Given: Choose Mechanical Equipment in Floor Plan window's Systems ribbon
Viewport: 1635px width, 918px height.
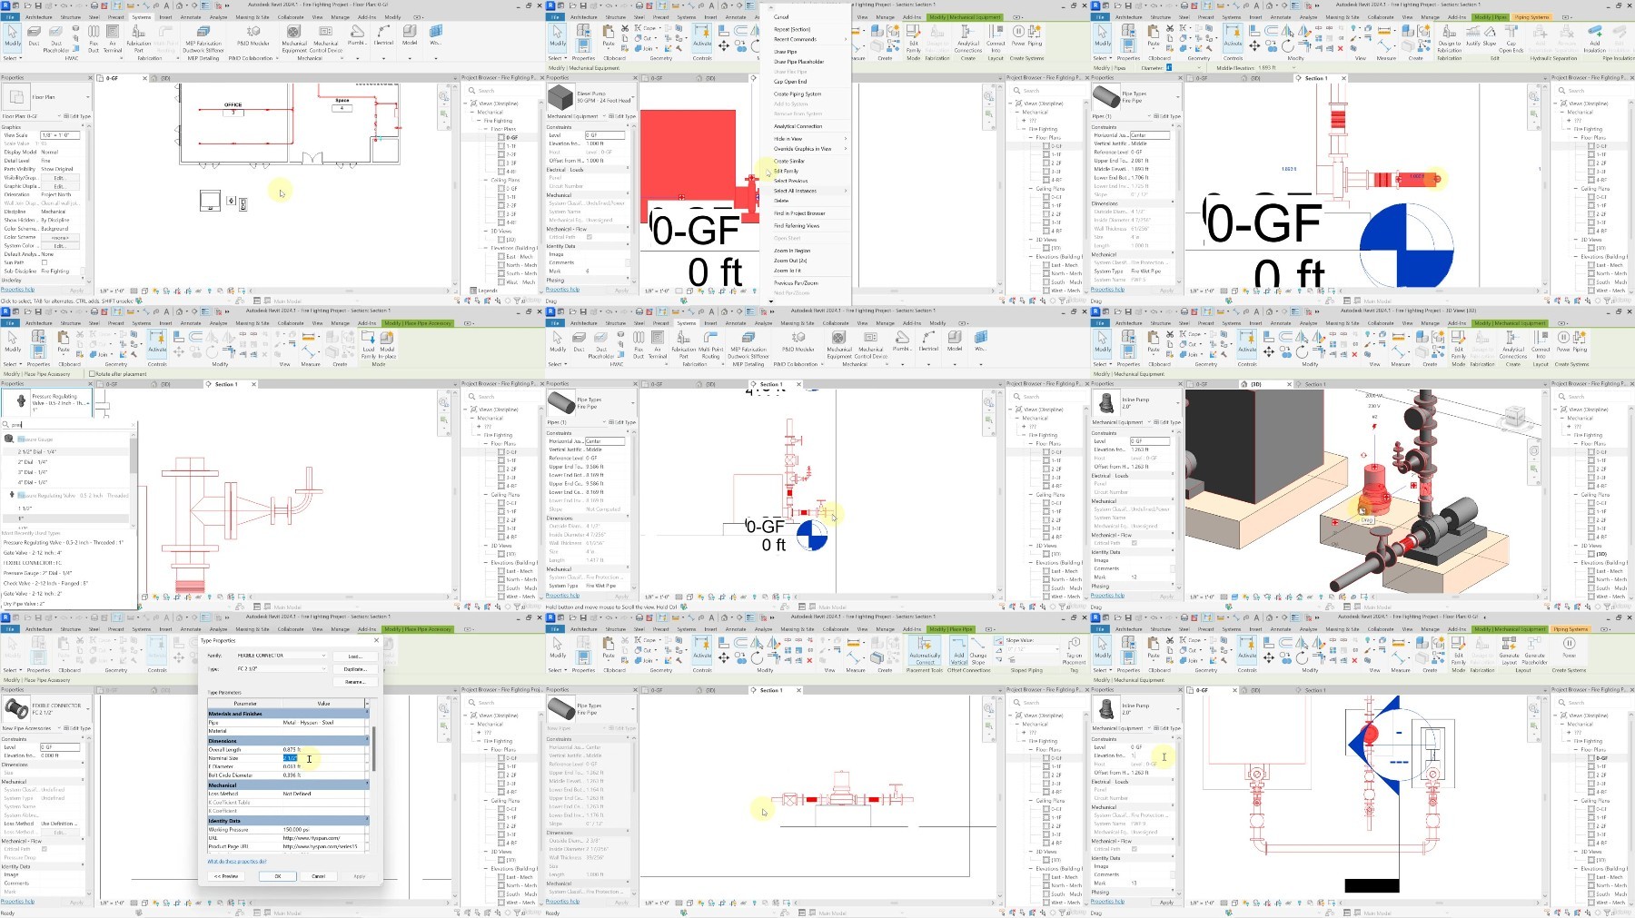Looking at the screenshot, I should click(294, 38).
